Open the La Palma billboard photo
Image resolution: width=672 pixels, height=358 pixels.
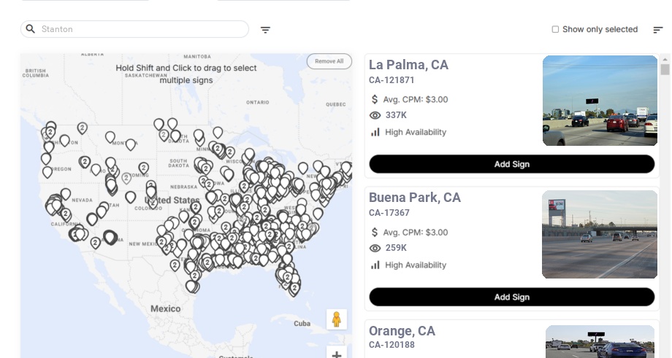(600, 101)
